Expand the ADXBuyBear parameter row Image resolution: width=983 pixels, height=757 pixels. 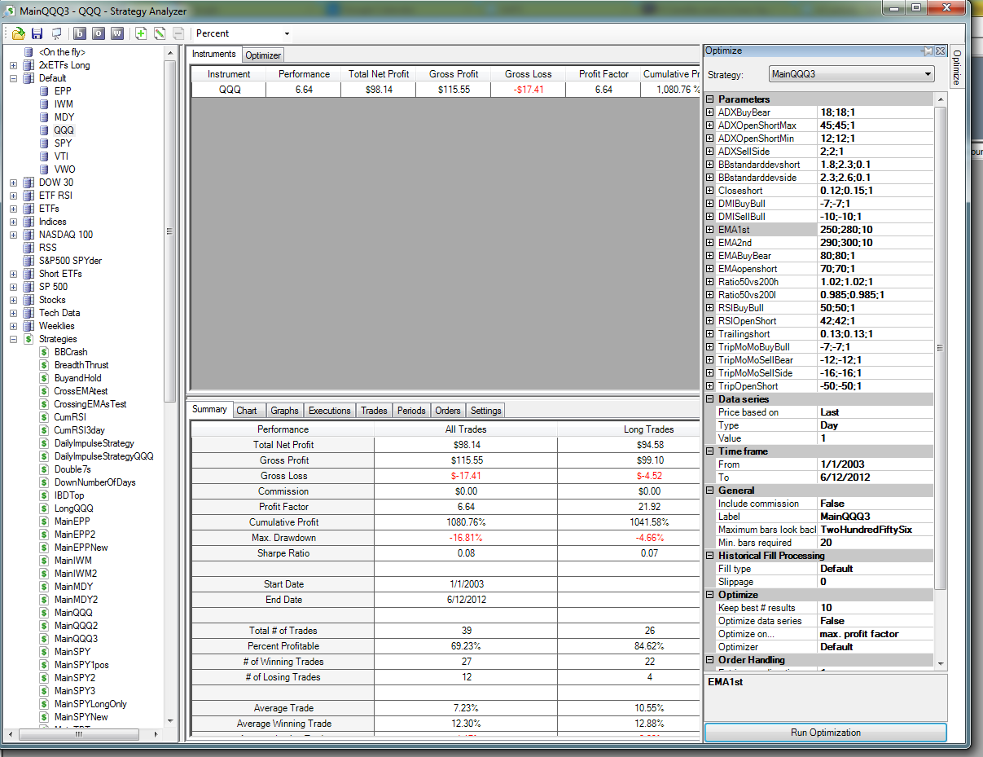[710, 112]
